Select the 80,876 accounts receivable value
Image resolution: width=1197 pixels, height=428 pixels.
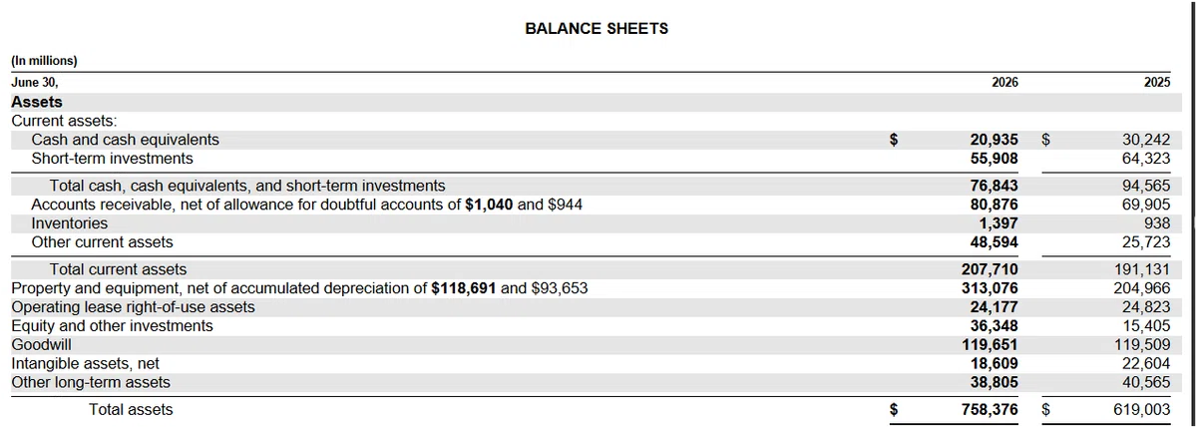[x=994, y=206]
